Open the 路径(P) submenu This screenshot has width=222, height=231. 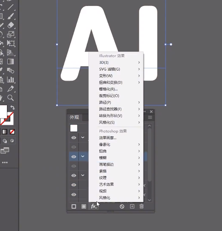click(x=116, y=102)
